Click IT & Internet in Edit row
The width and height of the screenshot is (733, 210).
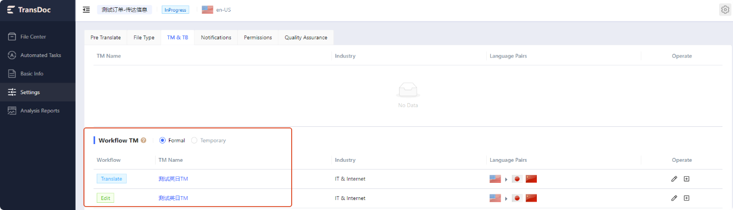point(350,198)
